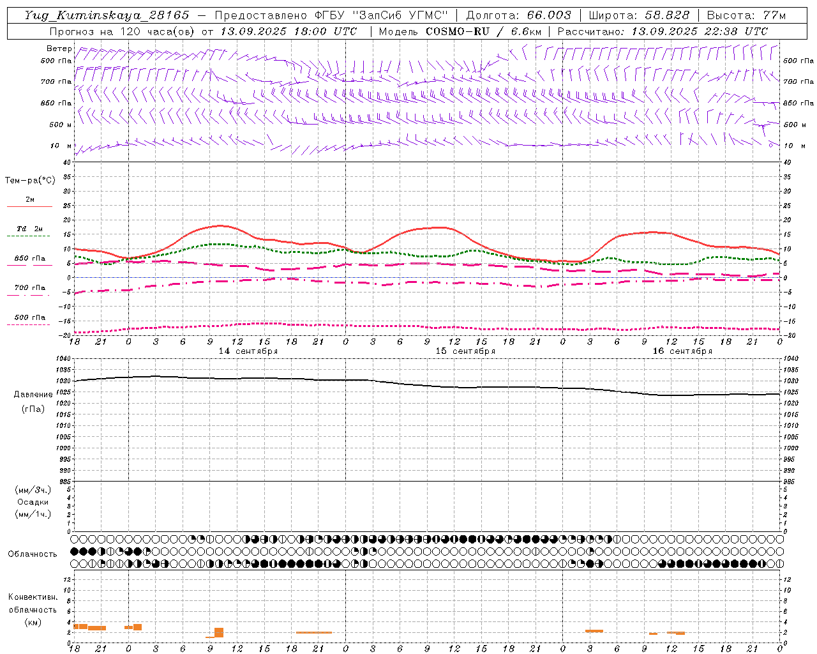Click the tallest orange convective bar on 14 сентября
Screen dimensions: 817x654
pos(219,632)
